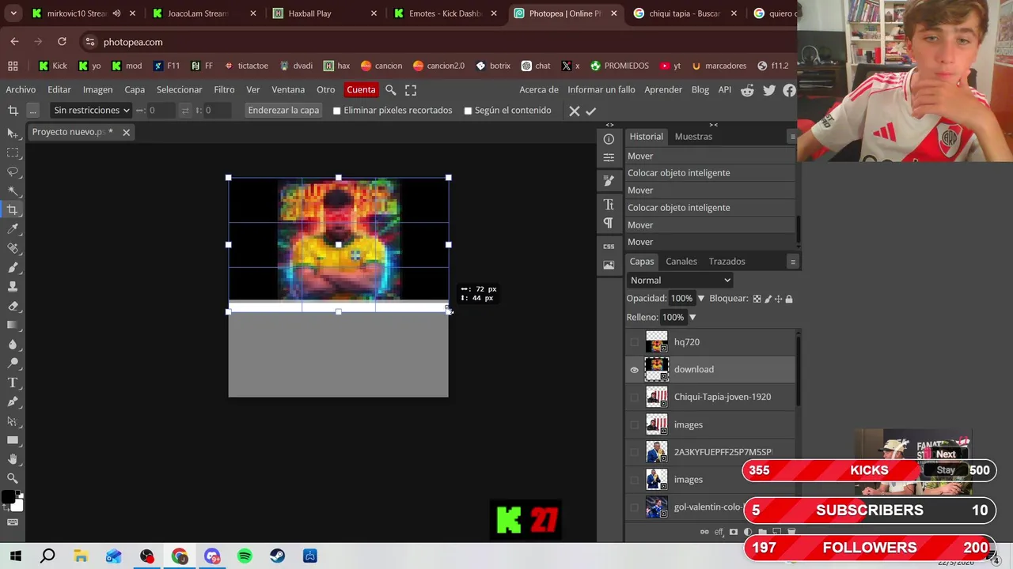
Task: Open the Seleccionar menu
Action: tap(179, 90)
